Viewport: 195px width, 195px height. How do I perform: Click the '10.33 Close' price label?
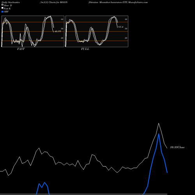(177, 147)
